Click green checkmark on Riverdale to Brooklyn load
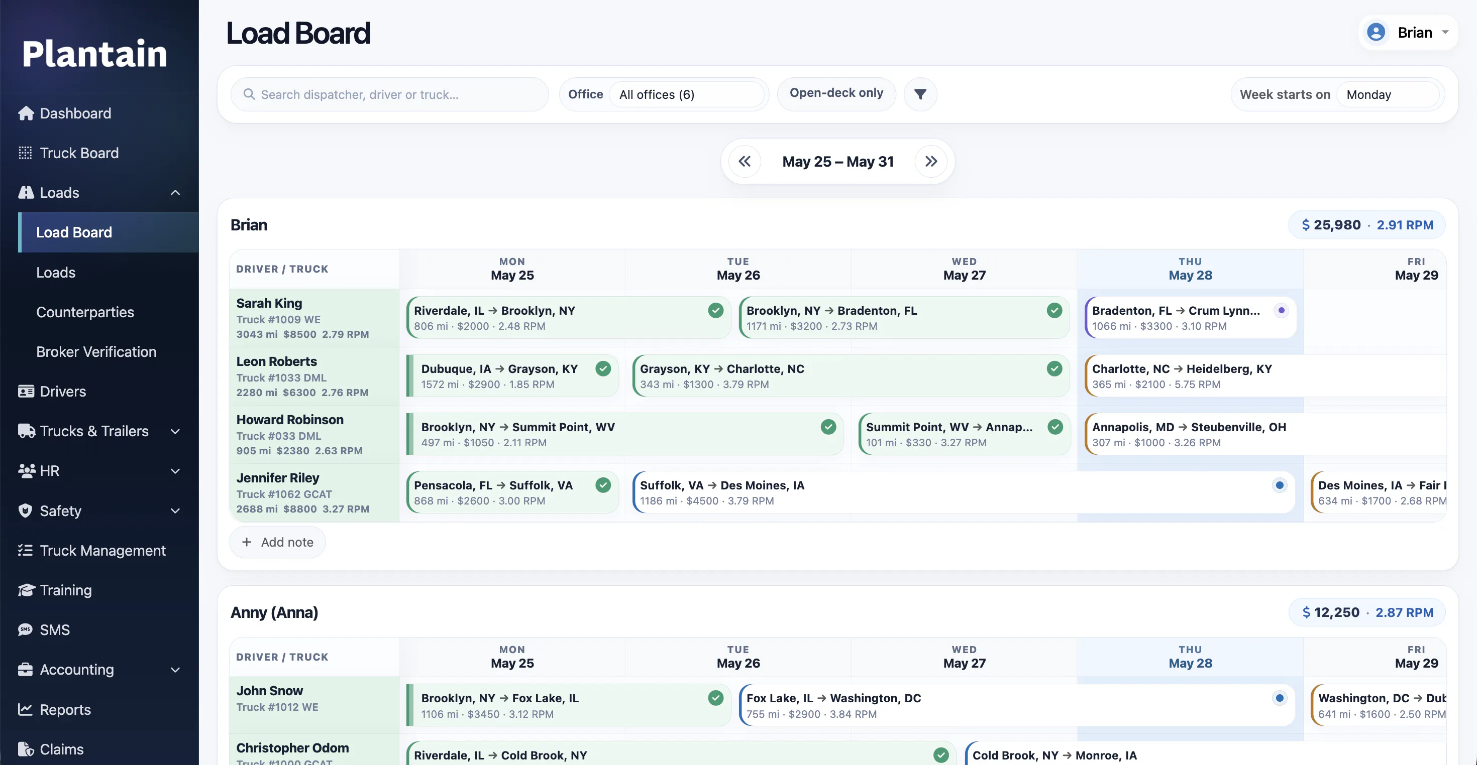 click(715, 311)
